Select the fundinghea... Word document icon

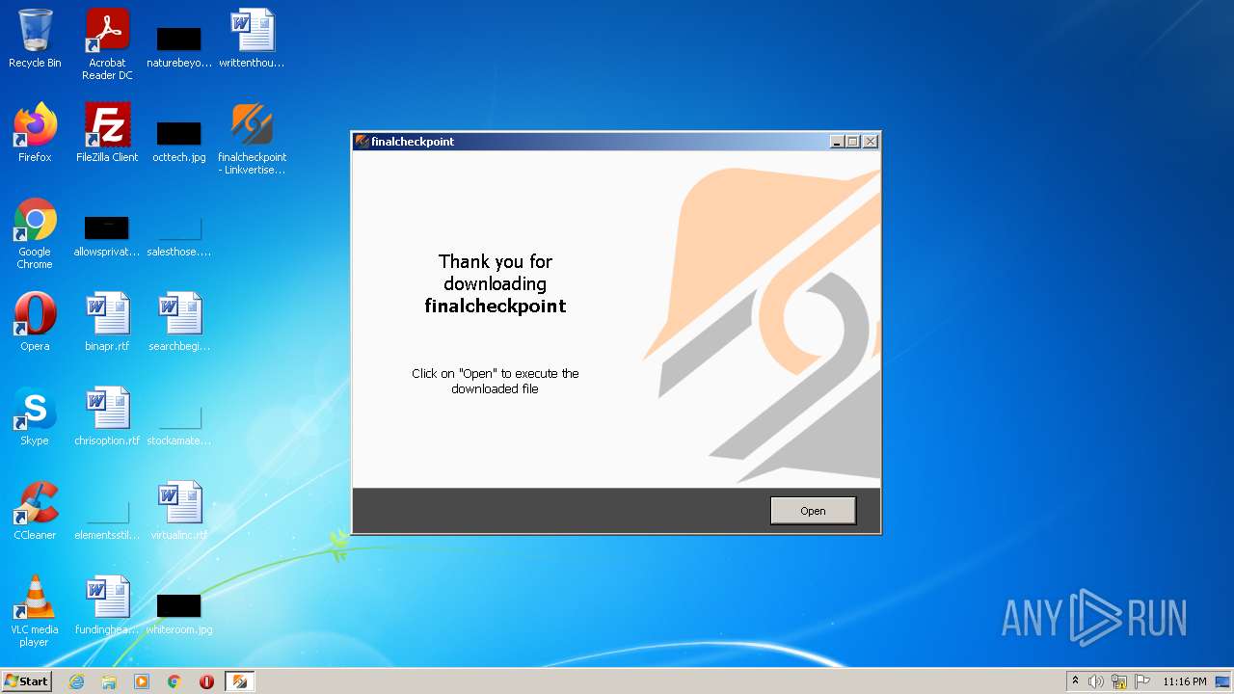(x=107, y=605)
